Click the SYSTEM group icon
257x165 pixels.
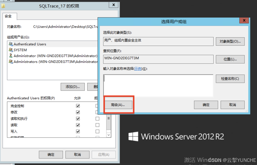[x=11, y=50]
